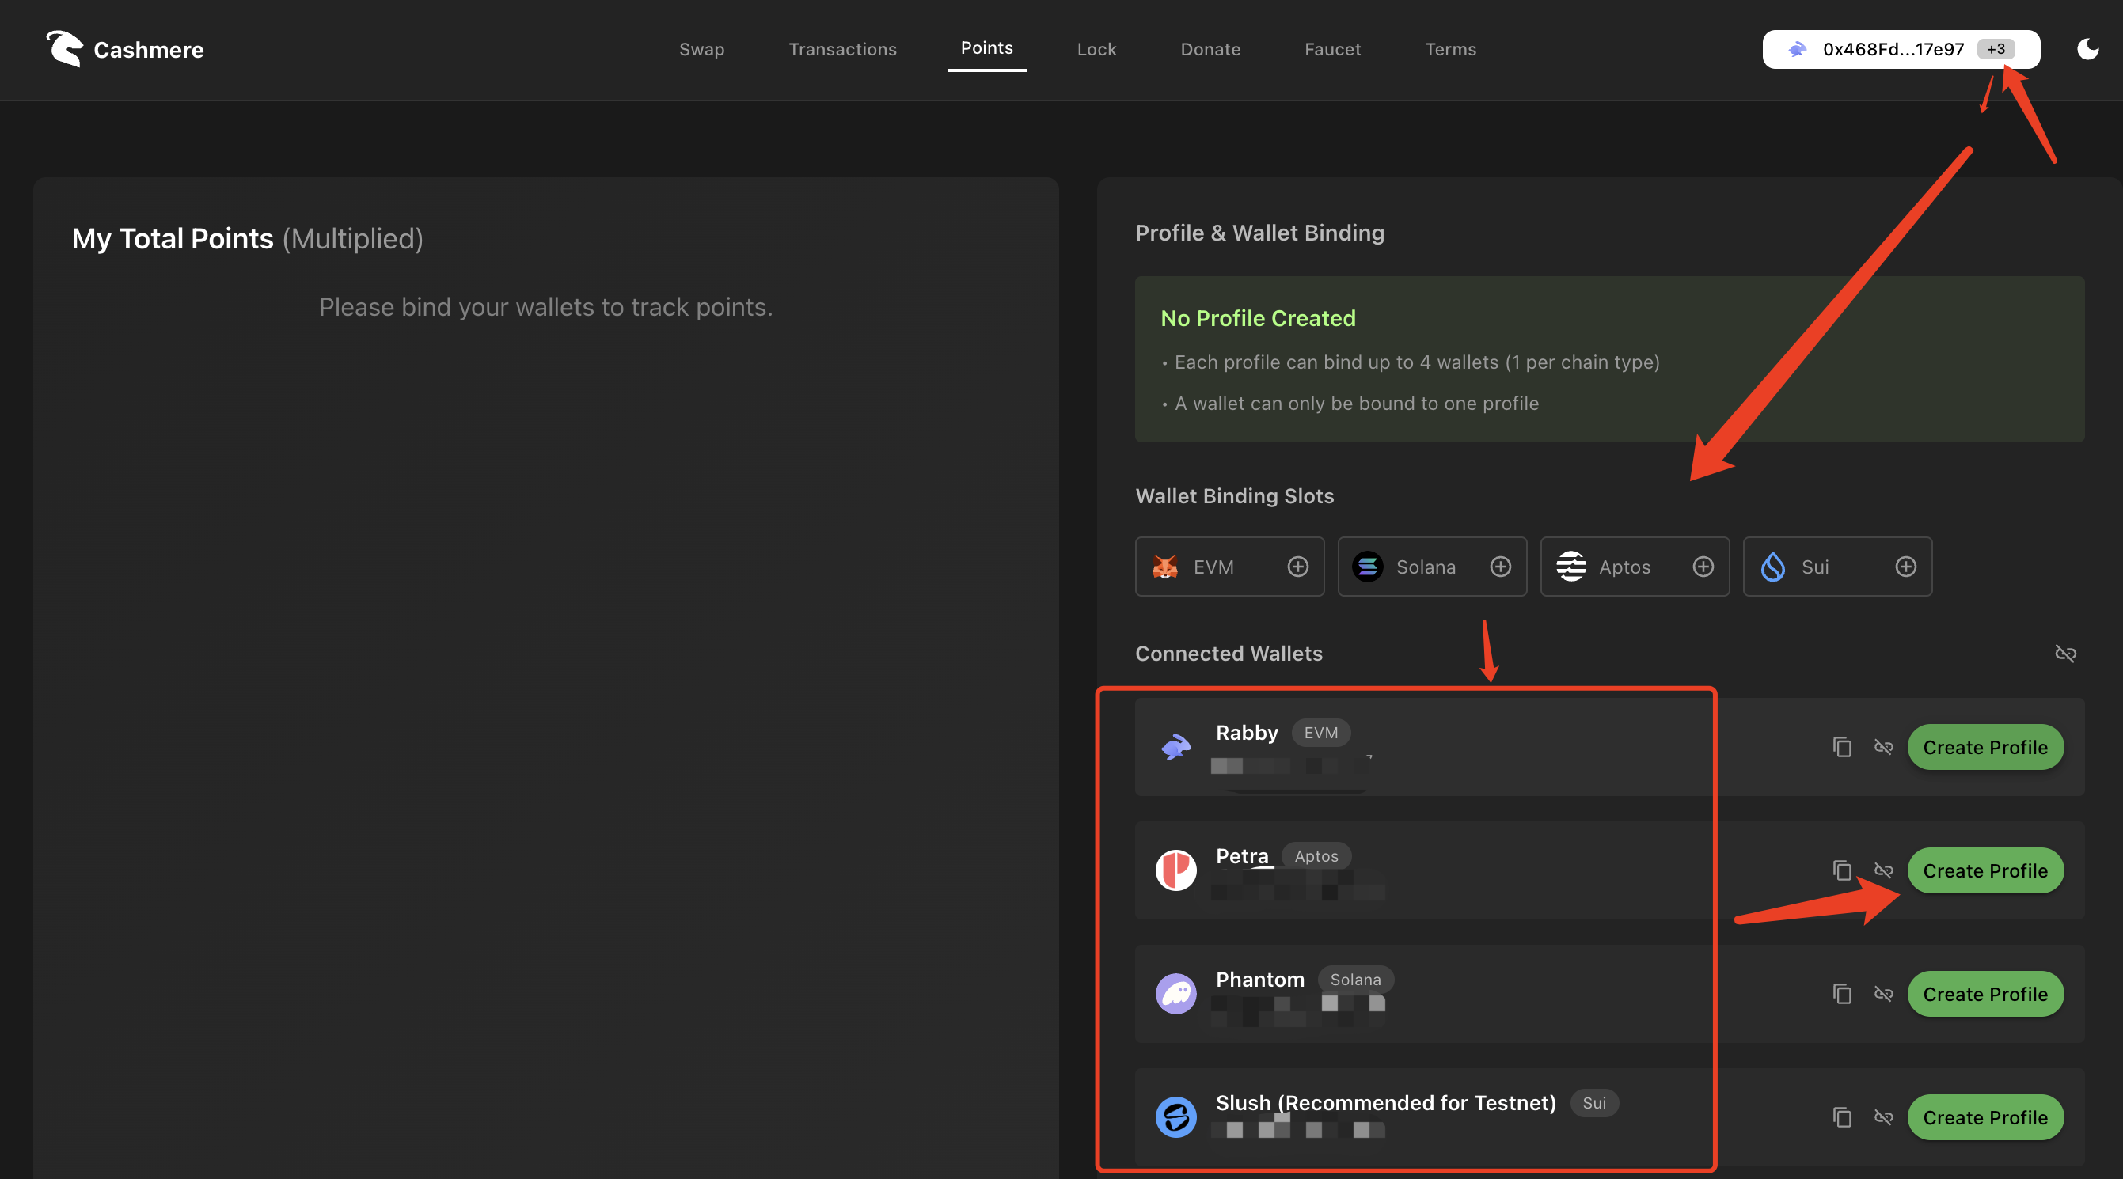The image size is (2123, 1179).
Task: Click 'Wallet Binding Slots' heading
Action: pos(1234,496)
